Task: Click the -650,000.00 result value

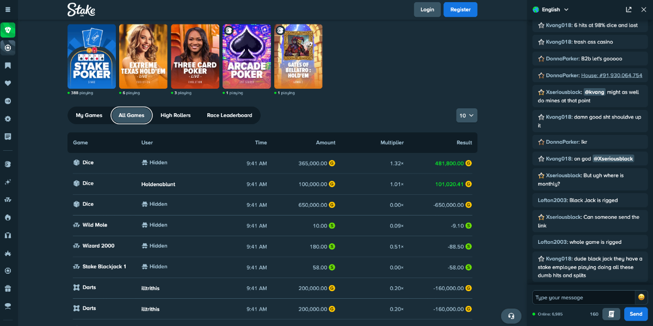Action: pos(448,205)
